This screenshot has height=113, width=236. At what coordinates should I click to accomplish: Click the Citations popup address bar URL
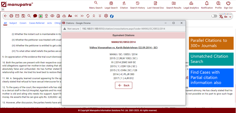click(x=124, y=29)
